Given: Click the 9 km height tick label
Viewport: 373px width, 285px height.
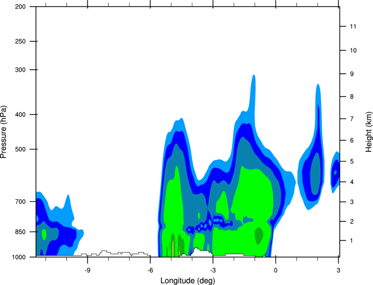Looking at the screenshot, I should 352,74.
